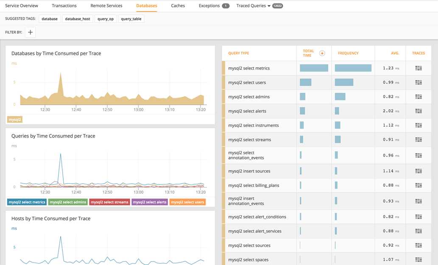Open traces for mysql2 select instruments
This screenshot has height=265, width=438.
pyautogui.click(x=418, y=125)
